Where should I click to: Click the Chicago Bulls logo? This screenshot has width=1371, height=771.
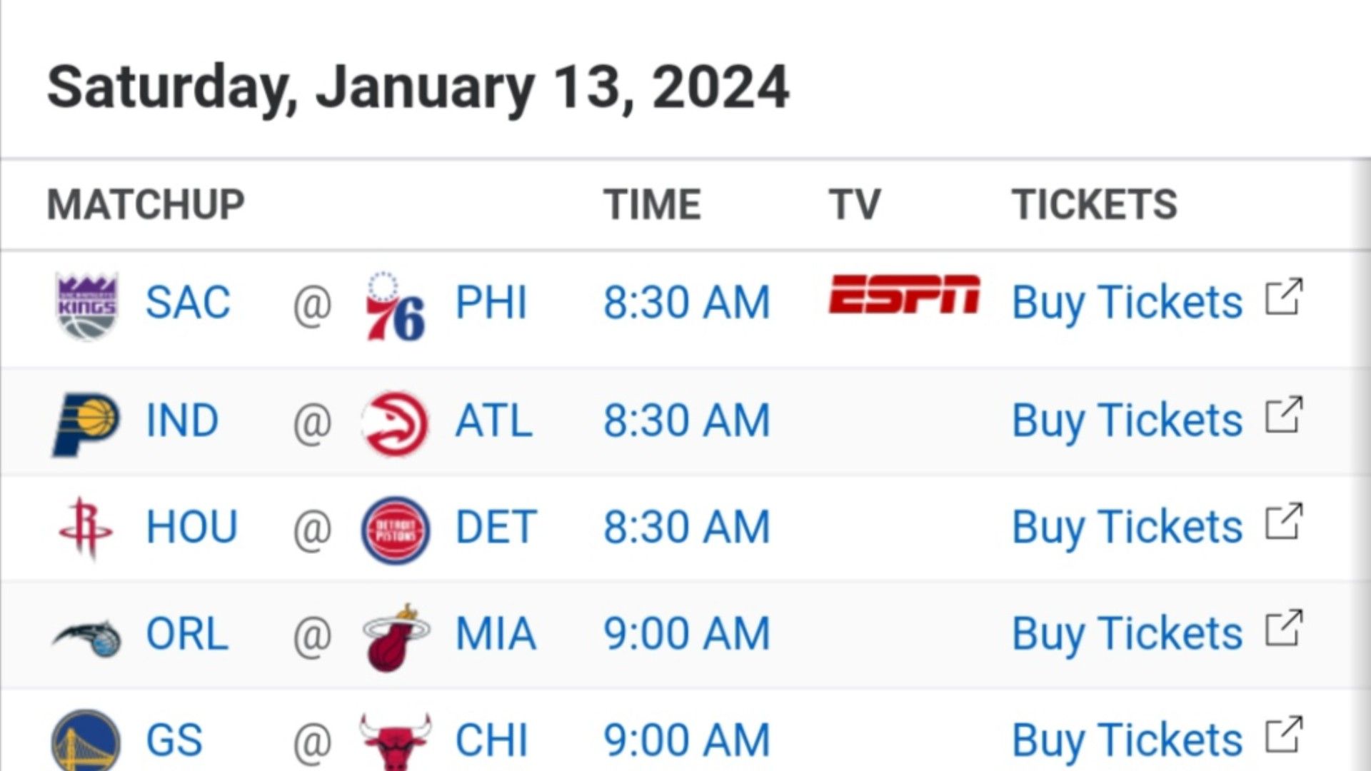(x=396, y=741)
